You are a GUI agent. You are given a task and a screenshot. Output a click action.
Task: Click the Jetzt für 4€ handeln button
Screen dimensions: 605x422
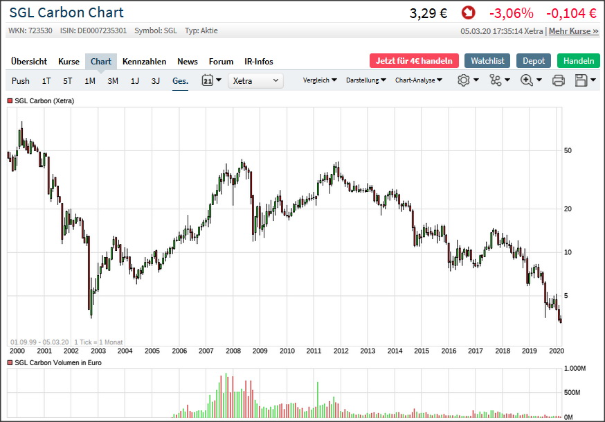click(414, 61)
